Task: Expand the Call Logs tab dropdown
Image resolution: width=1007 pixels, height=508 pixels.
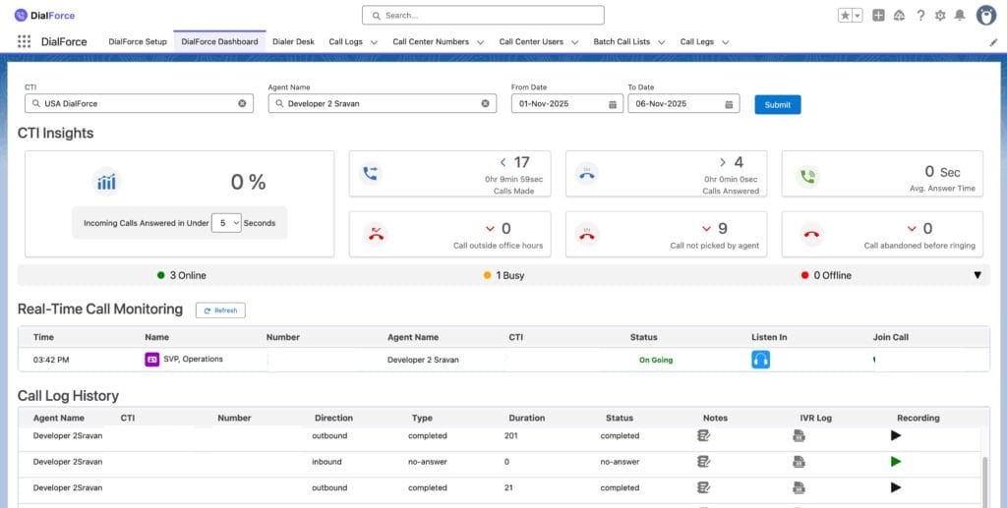Action: 375,42
